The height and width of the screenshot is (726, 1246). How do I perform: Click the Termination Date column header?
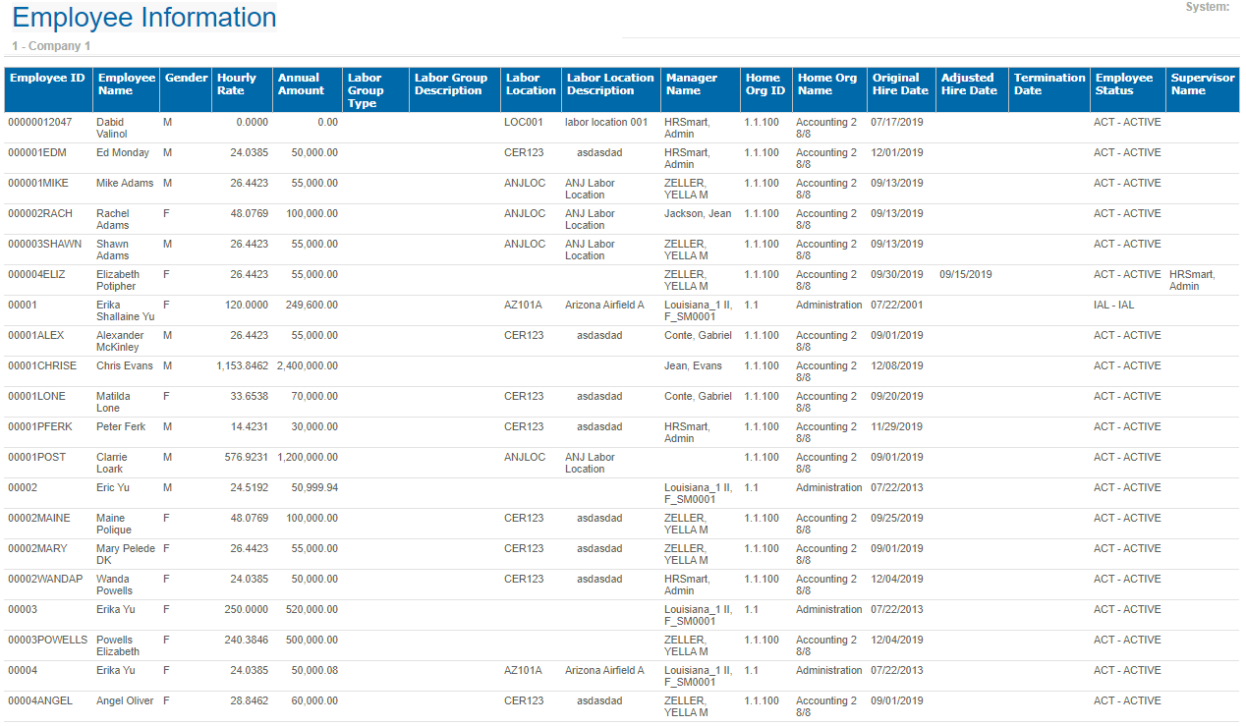pyautogui.click(x=1048, y=84)
